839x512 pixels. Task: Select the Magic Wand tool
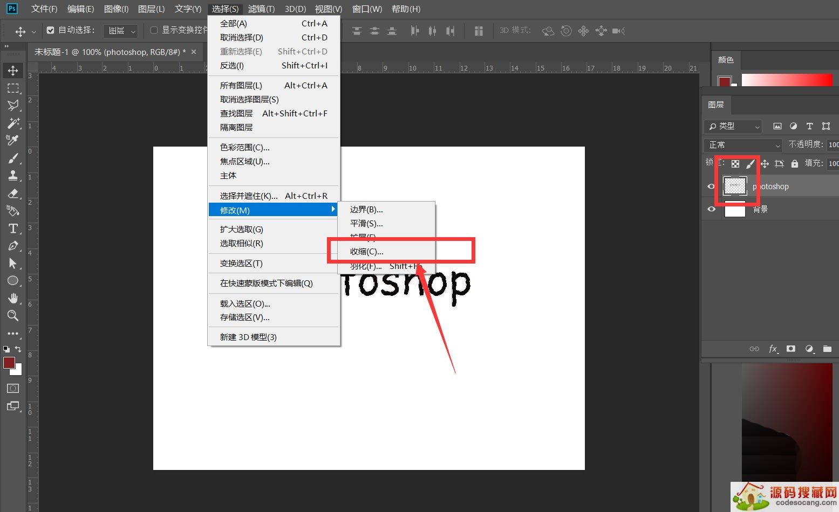click(13, 123)
